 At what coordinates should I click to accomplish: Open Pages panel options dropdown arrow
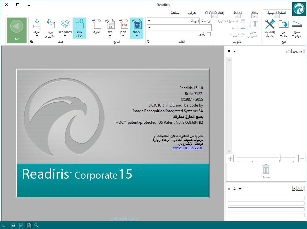click(x=234, y=51)
